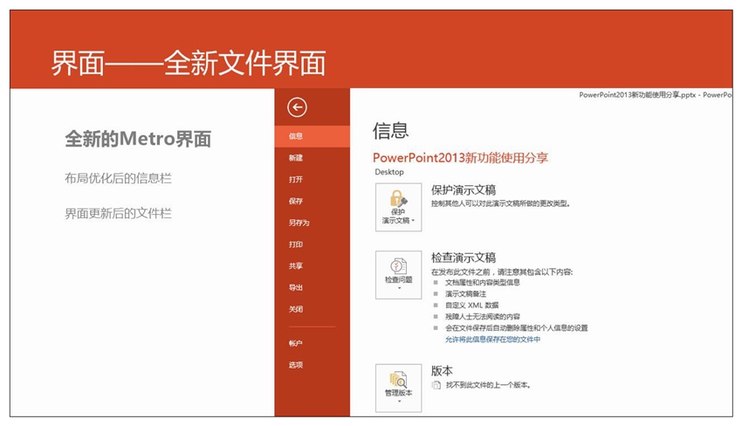
Task: Click the 自定义 XML 数据 list item
Action: coord(471,306)
